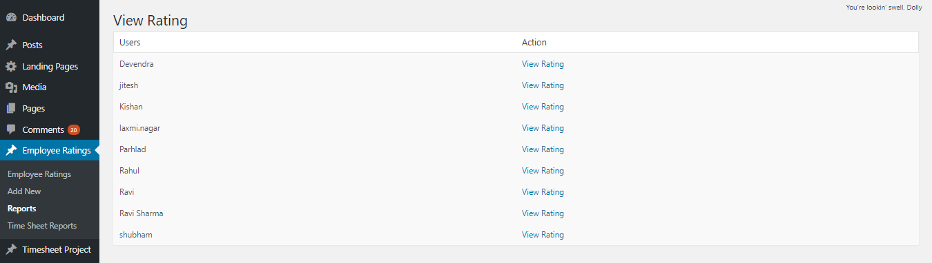The height and width of the screenshot is (263, 932).
Task: Click the Posts pushpin icon
Action: pyautogui.click(x=11, y=45)
